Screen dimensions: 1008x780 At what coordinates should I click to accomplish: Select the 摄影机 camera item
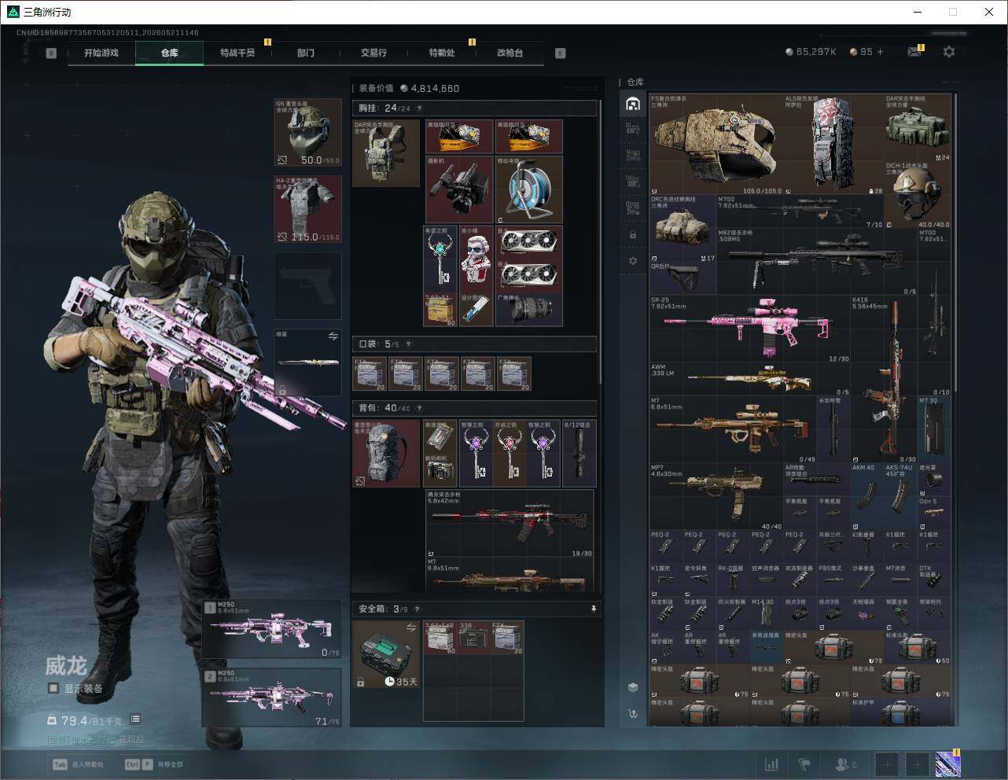[x=459, y=189]
